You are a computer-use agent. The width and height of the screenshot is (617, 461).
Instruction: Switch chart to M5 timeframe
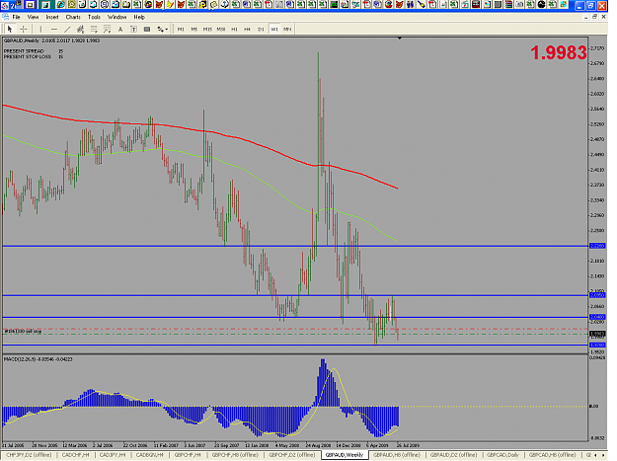(194, 29)
